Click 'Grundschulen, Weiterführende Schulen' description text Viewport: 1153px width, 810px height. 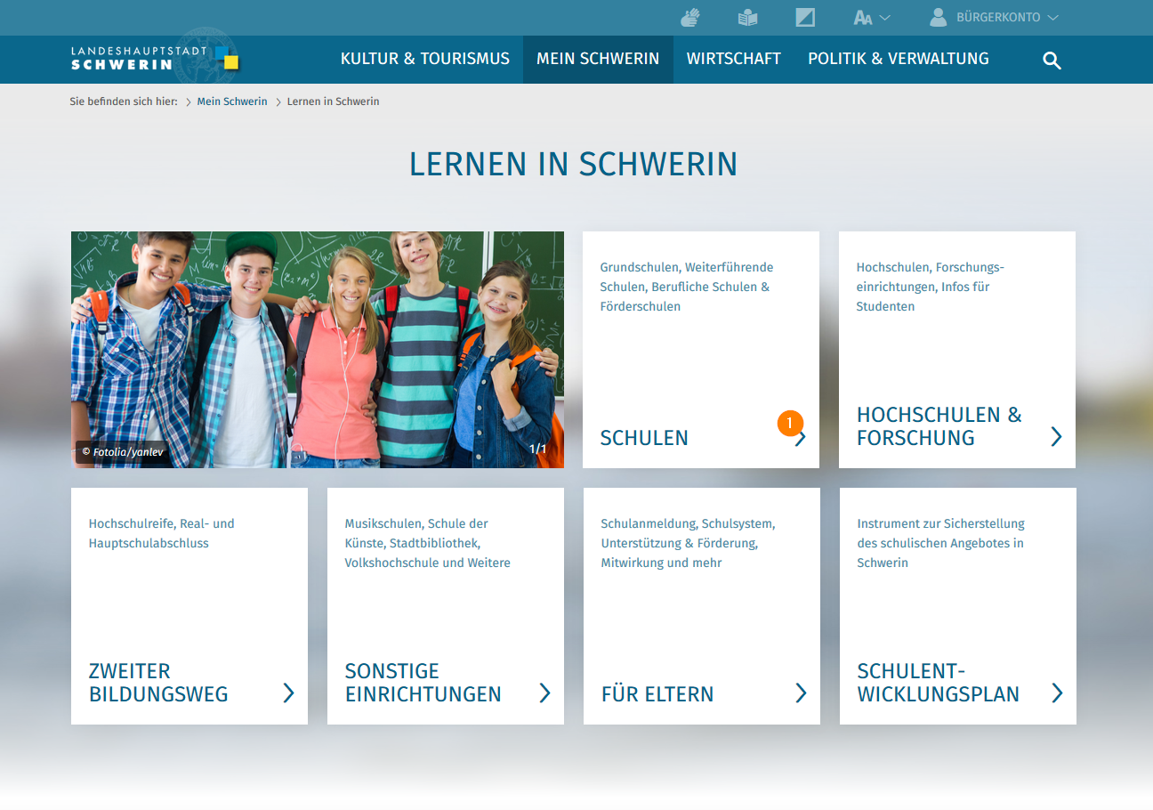point(687,287)
